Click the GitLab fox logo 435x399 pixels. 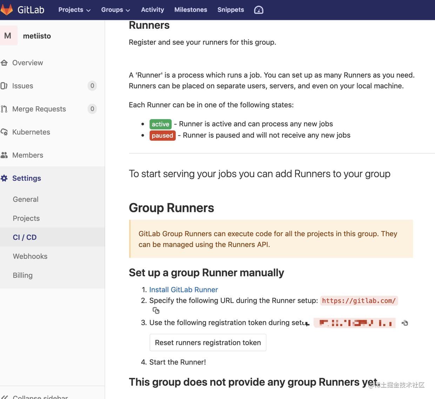(8, 9)
